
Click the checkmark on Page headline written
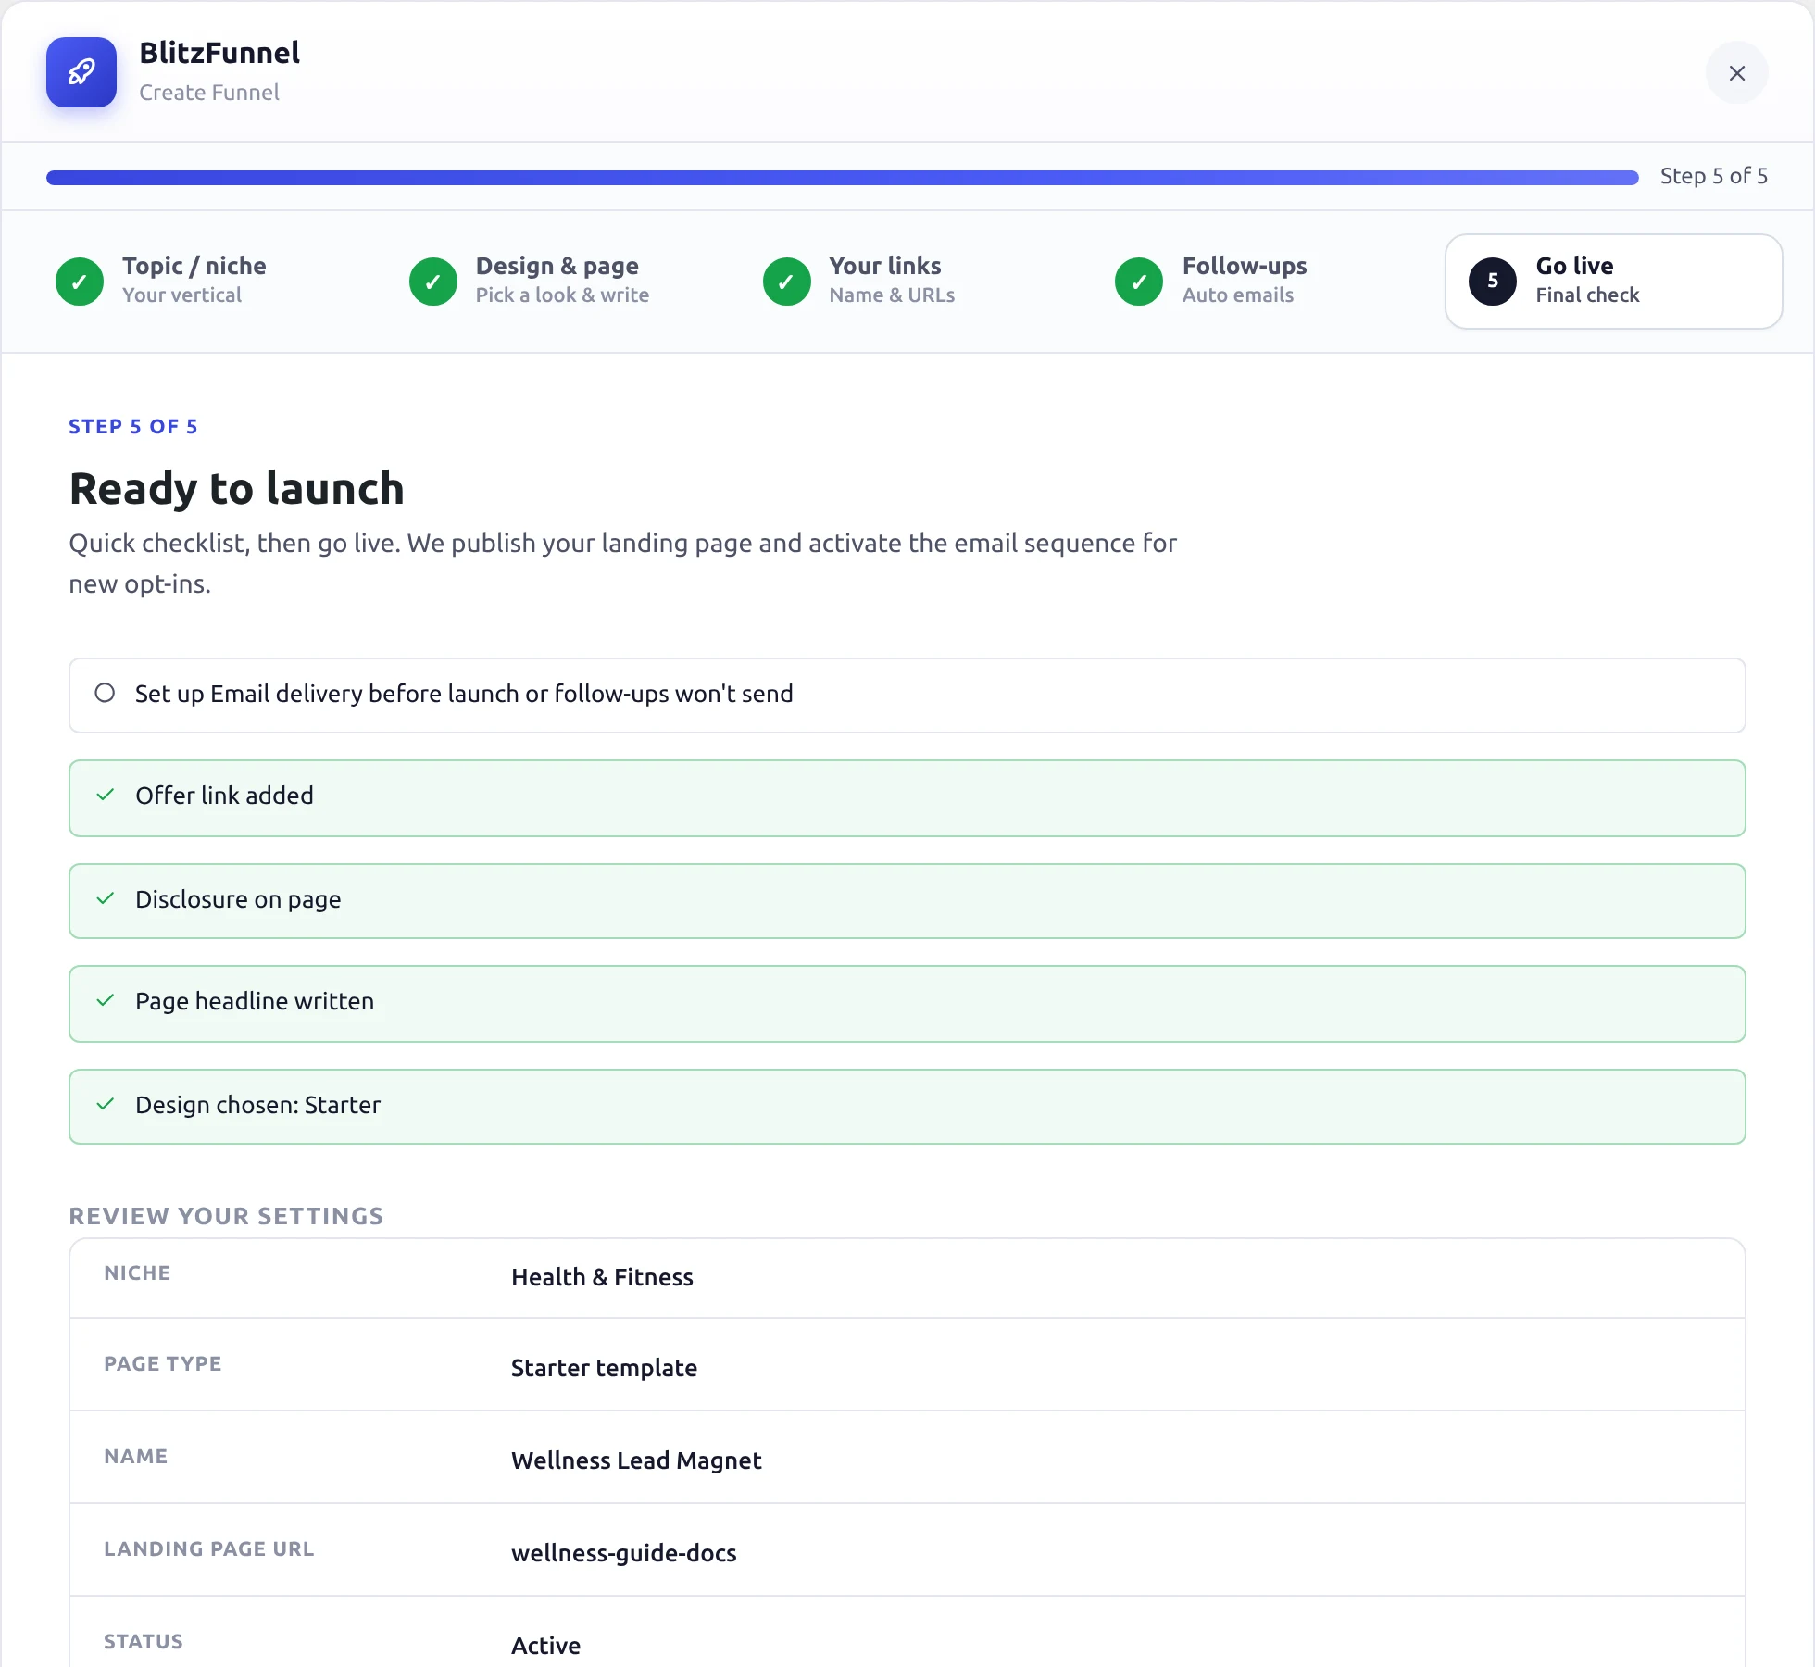(x=106, y=1000)
